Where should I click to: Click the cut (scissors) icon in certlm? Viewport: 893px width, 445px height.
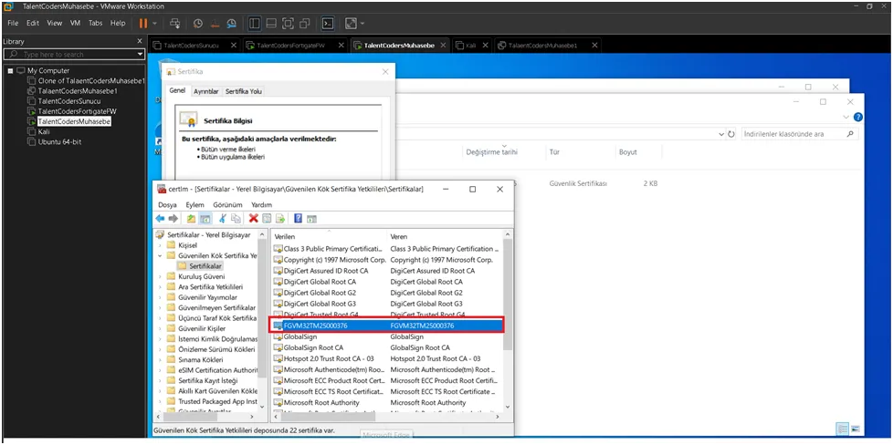[x=223, y=219]
